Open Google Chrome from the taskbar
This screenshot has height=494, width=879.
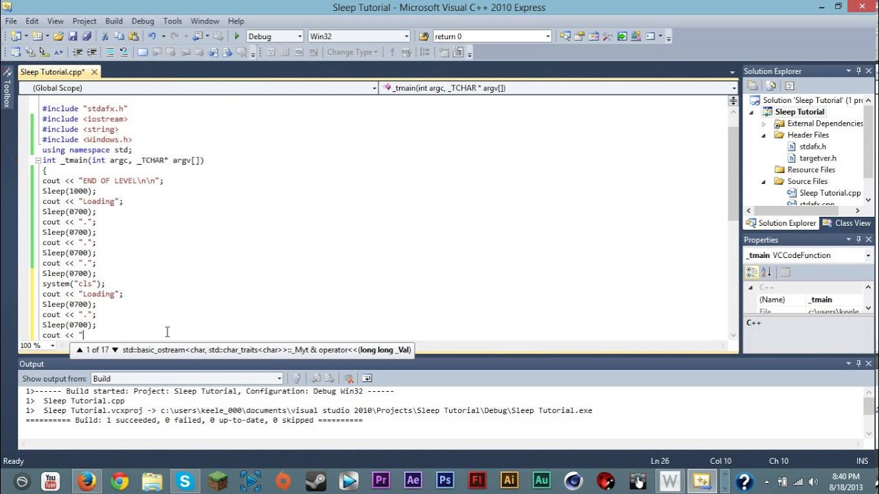[x=119, y=480]
